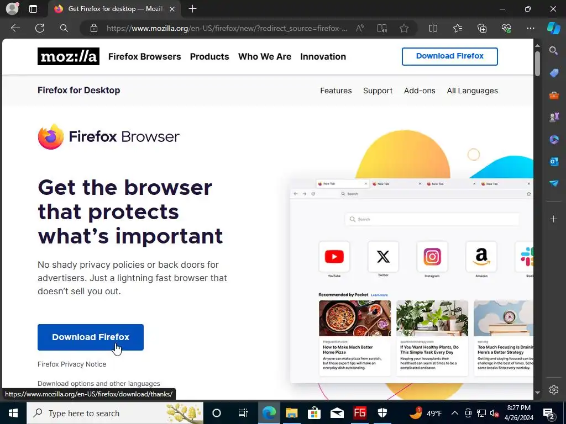Open Products menu
The image size is (566, 424).
209,57
